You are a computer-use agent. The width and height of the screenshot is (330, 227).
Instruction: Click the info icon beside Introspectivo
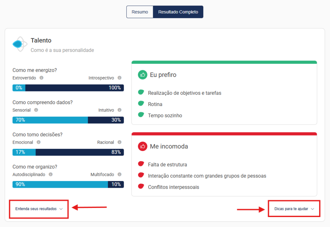pos(120,78)
